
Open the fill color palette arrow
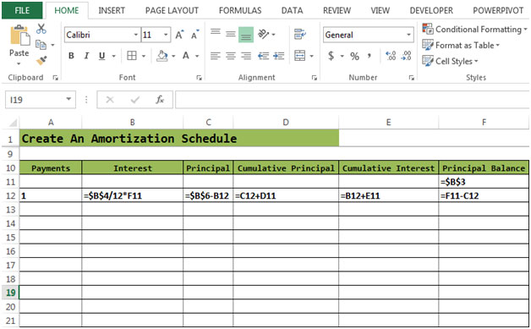click(x=173, y=56)
